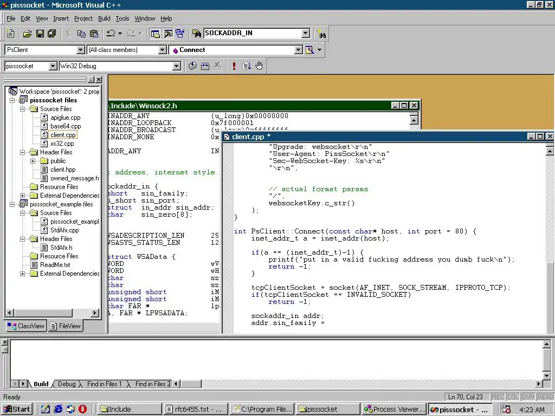Open the All class members filter dropdown

coord(163,50)
